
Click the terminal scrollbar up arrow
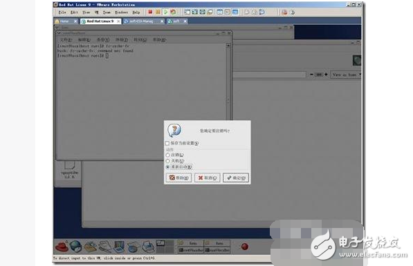click(228, 46)
